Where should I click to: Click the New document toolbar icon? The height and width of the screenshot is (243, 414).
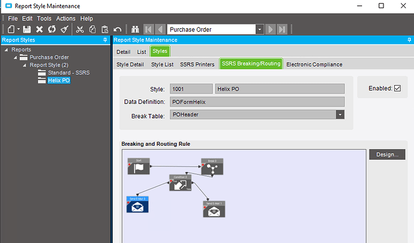pos(11,29)
